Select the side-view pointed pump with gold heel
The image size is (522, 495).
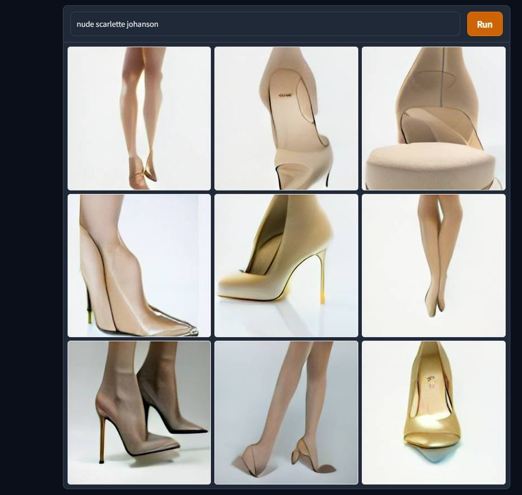click(139, 266)
